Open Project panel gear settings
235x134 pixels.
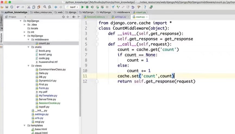(x=74, y=17)
